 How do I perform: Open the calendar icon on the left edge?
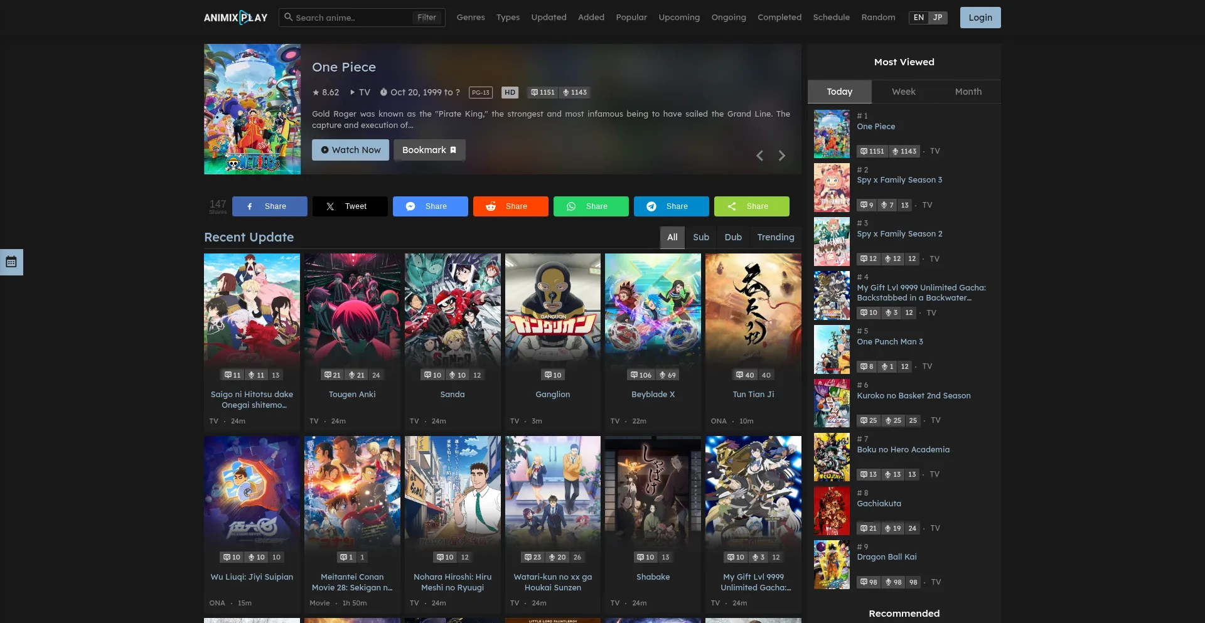(11, 262)
